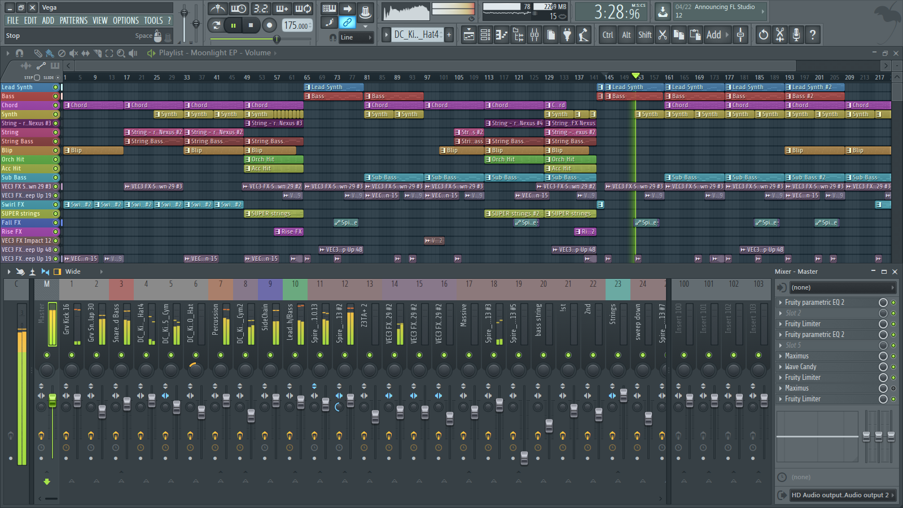Mute the Sub Bass playlist track
Screen dimensions: 903x508
click(x=55, y=178)
